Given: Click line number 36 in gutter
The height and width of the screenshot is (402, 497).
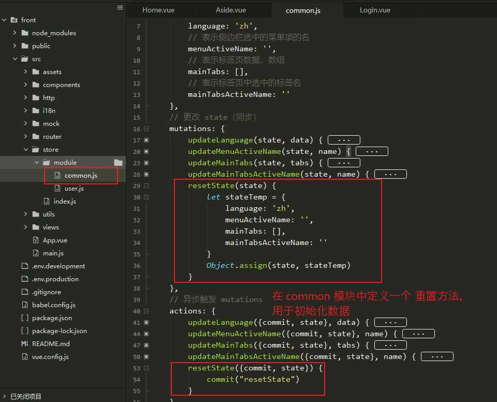Looking at the screenshot, I should 137,266.
